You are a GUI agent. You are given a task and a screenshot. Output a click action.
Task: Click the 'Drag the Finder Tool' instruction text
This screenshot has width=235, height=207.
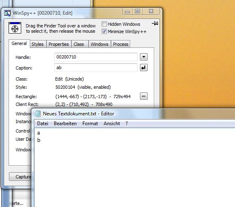point(61,29)
